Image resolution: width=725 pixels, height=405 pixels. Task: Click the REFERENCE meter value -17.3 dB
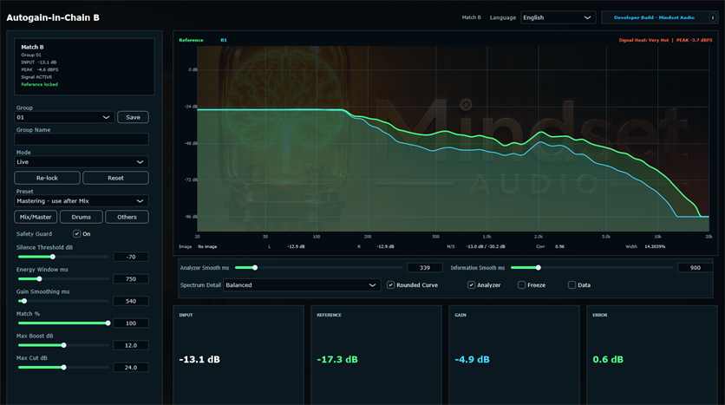coord(337,359)
